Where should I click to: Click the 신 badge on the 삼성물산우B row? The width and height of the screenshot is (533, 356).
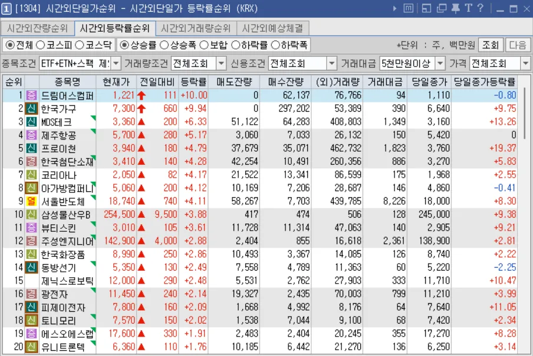(x=31, y=214)
